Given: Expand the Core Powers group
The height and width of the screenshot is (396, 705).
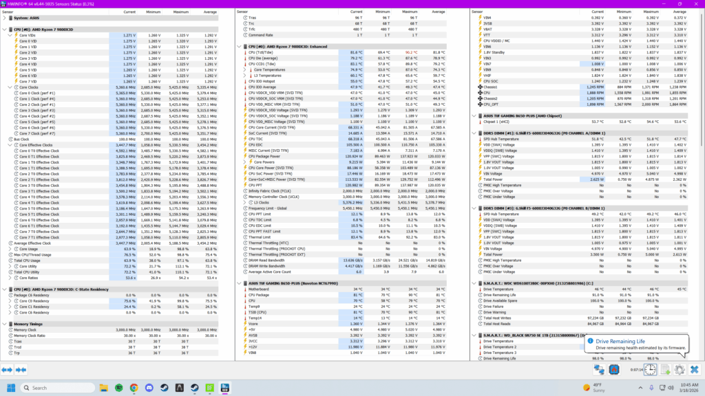Looking at the screenshot, I should click(245, 162).
